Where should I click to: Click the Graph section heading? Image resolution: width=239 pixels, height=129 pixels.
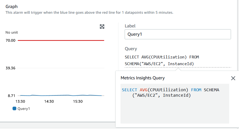[x=12, y=6]
